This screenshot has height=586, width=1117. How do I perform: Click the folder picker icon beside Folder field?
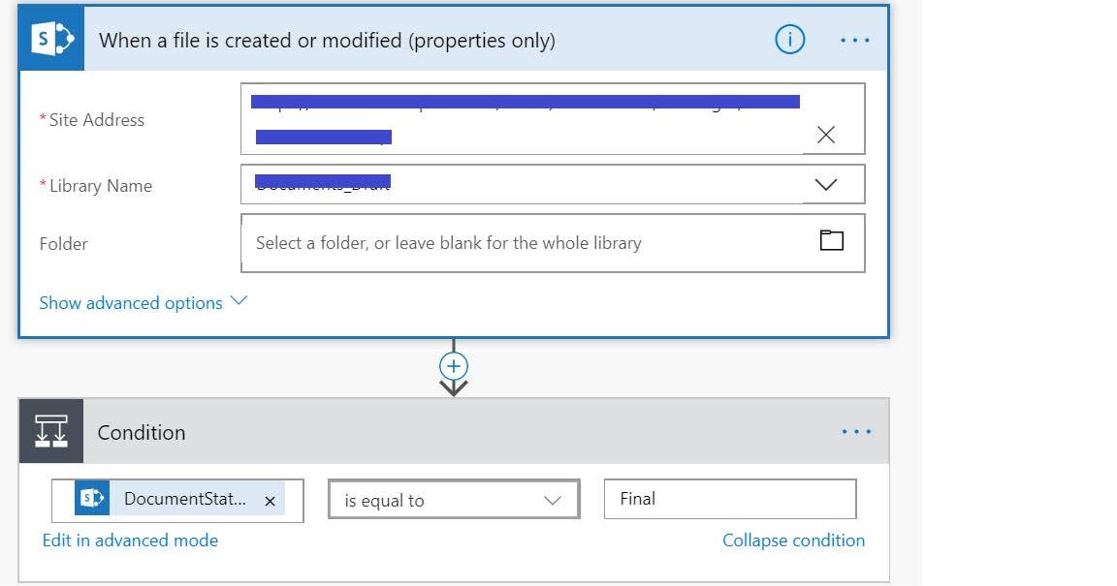[832, 238]
